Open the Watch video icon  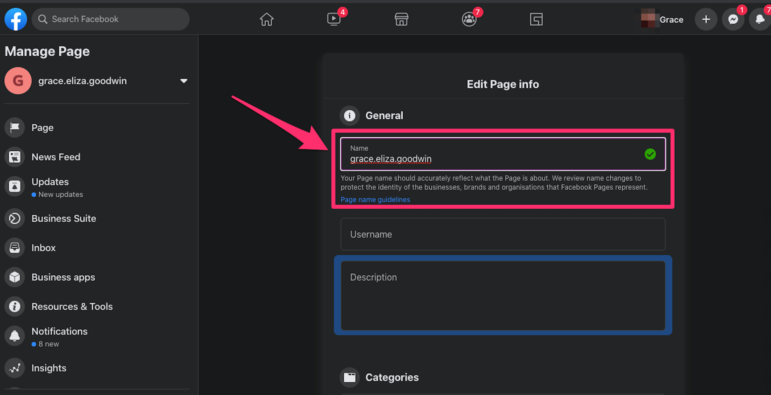click(334, 19)
